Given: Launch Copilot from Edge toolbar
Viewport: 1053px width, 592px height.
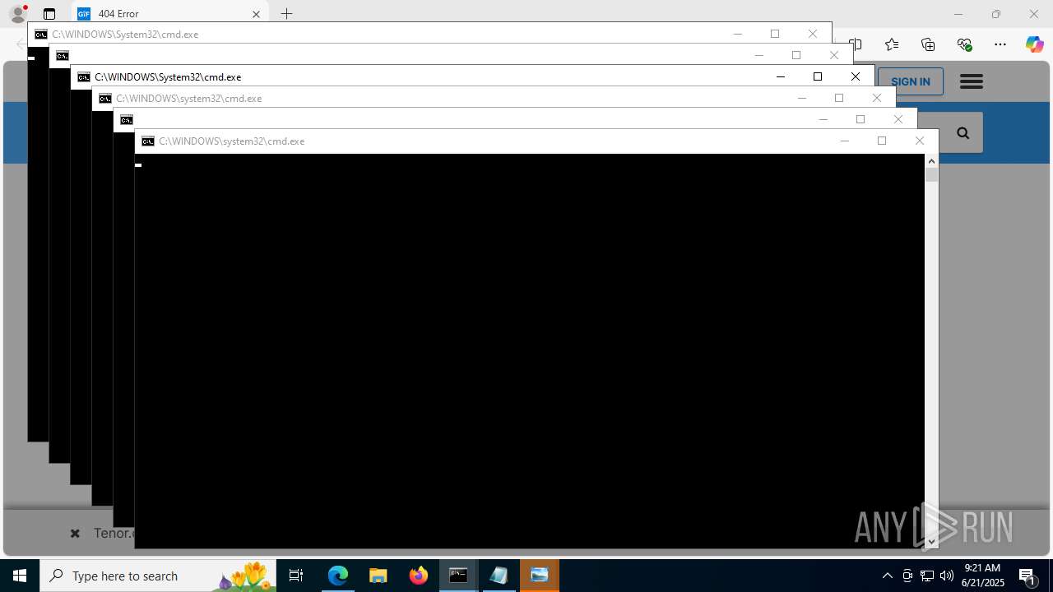Looking at the screenshot, I should pyautogui.click(x=1034, y=44).
